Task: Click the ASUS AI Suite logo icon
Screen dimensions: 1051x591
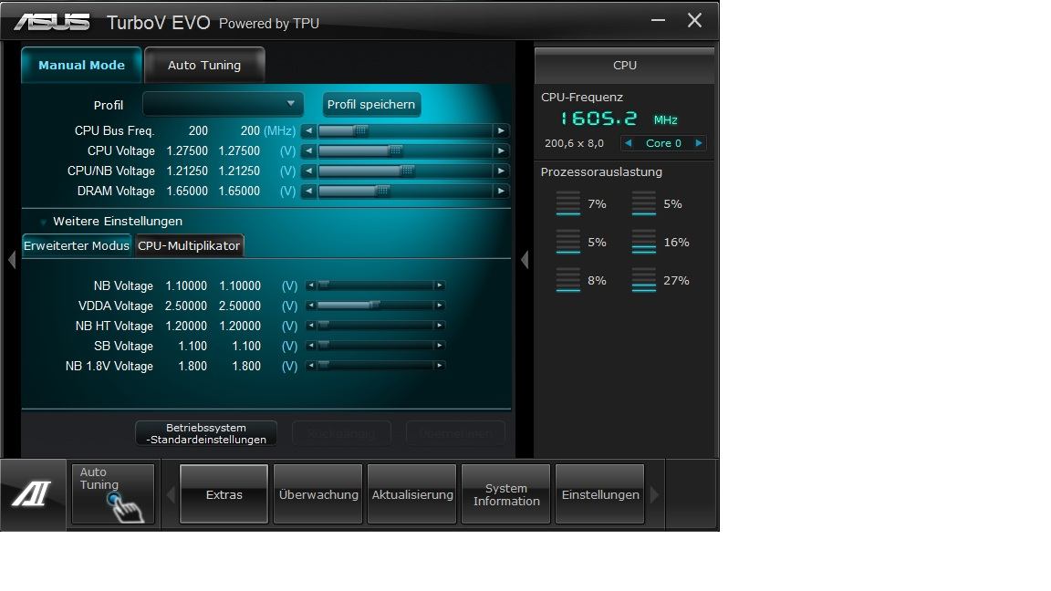Action: tap(32, 495)
